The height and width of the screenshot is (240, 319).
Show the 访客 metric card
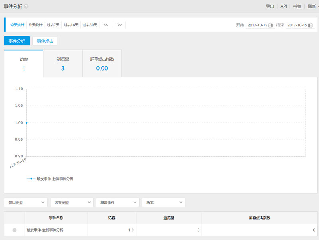click(x=24, y=64)
